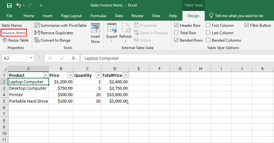Enable the Total Row checkbox

[176, 33]
